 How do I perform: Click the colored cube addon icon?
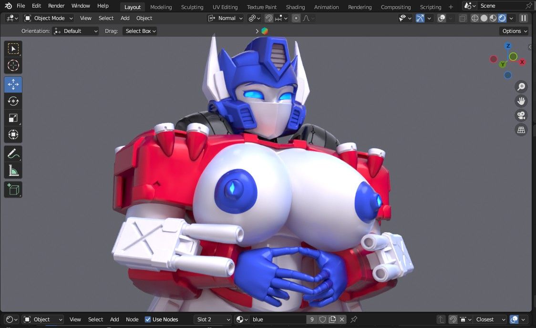click(265, 31)
